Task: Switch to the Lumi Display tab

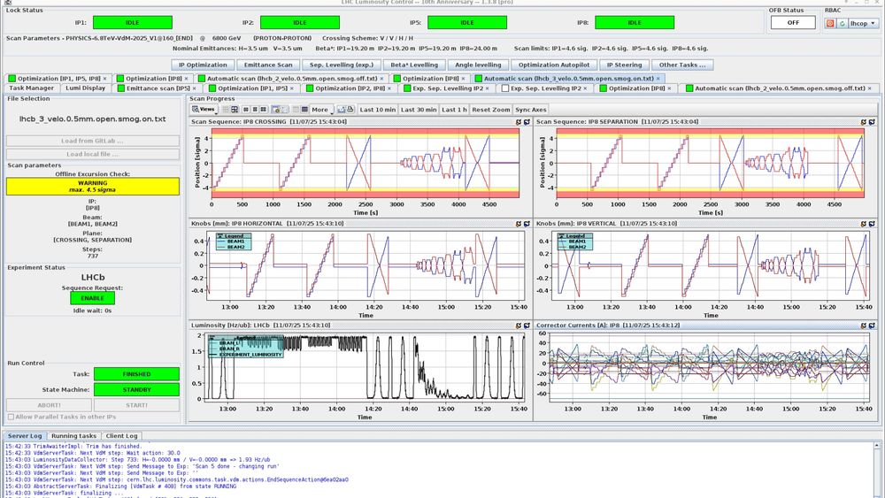Action: 85,88
